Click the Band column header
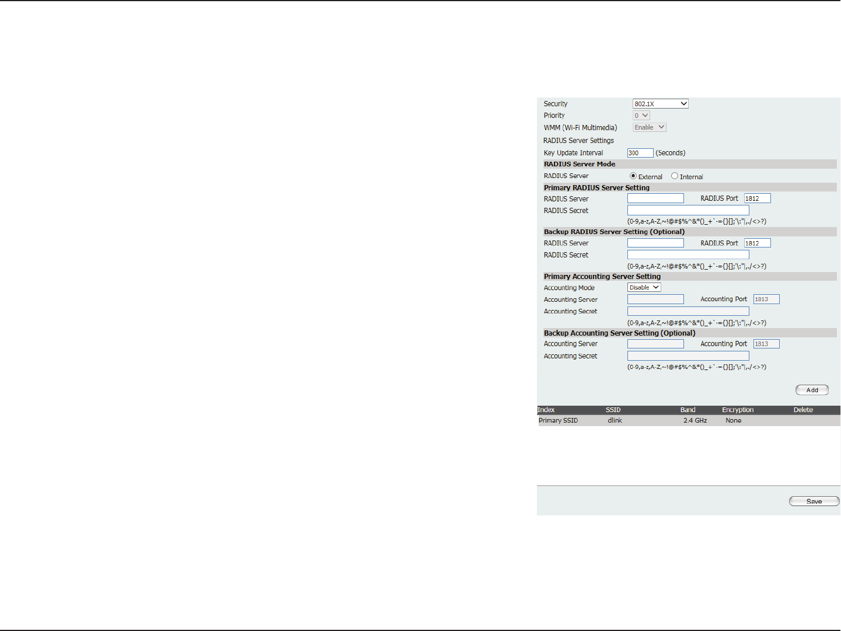 coord(688,410)
